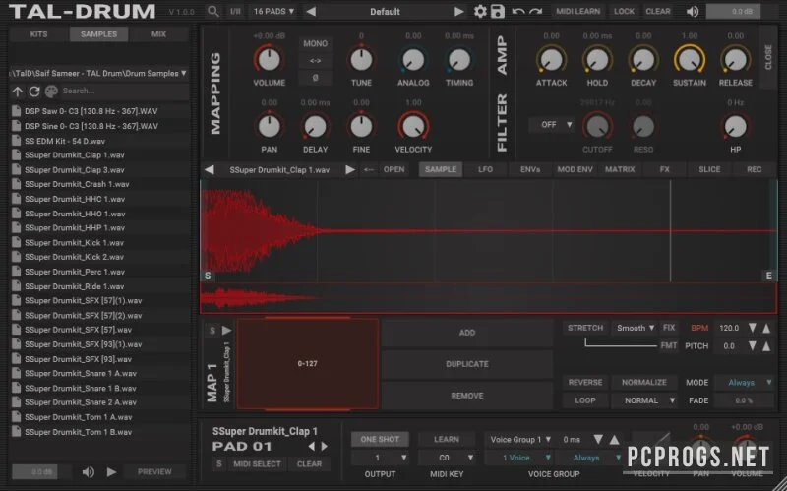Load previous sample arrow before Clap 1.wav
The height and width of the screenshot is (491, 787).
[x=210, y=169]
